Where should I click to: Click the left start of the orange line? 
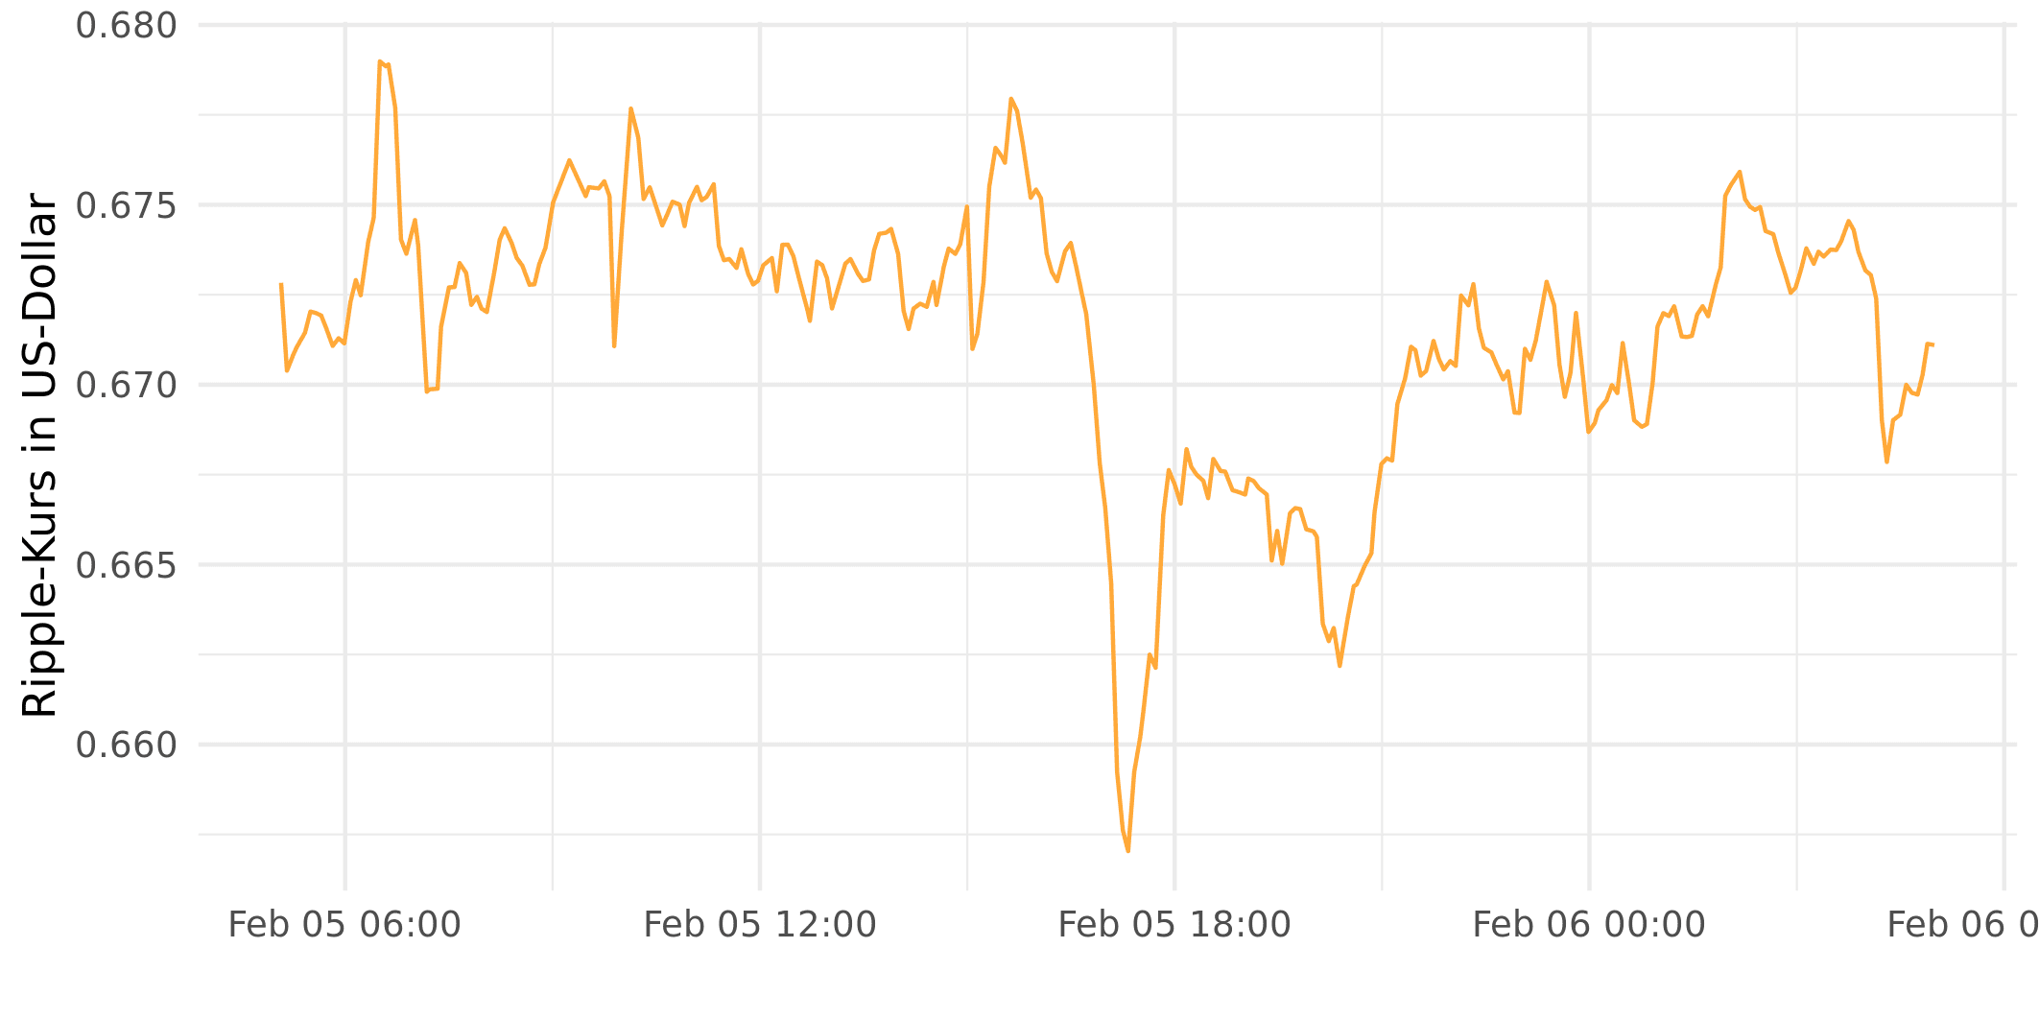click(281, 285)
